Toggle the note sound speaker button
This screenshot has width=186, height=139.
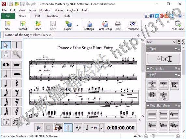(78, 128)
